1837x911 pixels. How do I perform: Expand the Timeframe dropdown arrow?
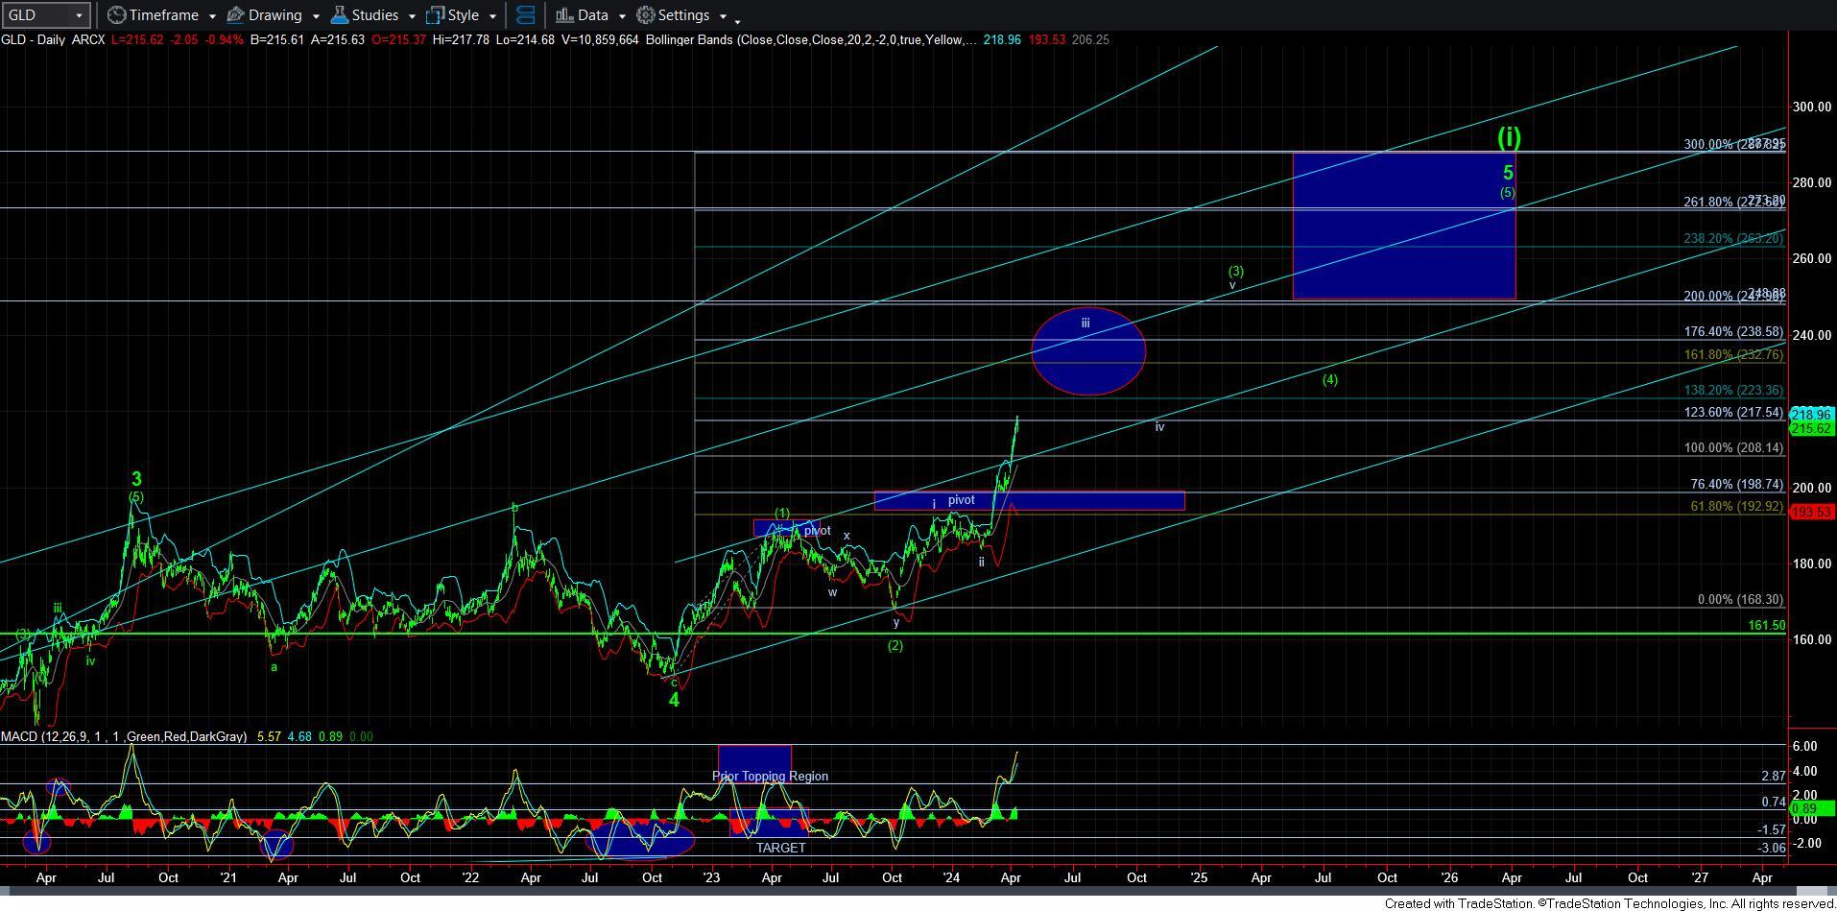coord(211,16)
